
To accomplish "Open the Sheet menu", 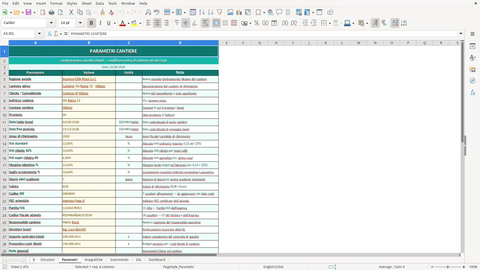I will [86, 3].
